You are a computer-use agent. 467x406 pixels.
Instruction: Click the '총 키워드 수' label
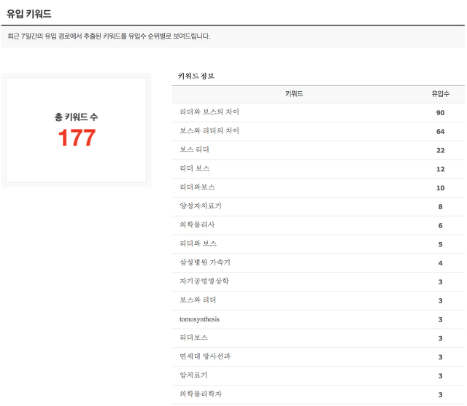76,117
